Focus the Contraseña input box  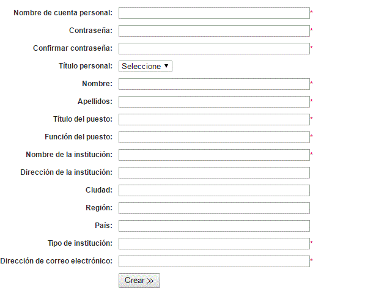pos(214,31)
